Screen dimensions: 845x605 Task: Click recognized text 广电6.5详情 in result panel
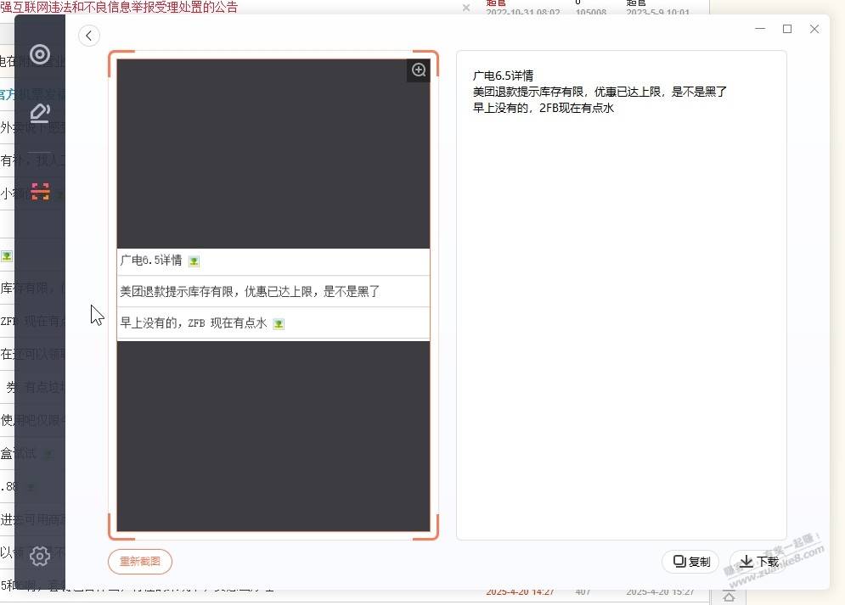point(503,76)
